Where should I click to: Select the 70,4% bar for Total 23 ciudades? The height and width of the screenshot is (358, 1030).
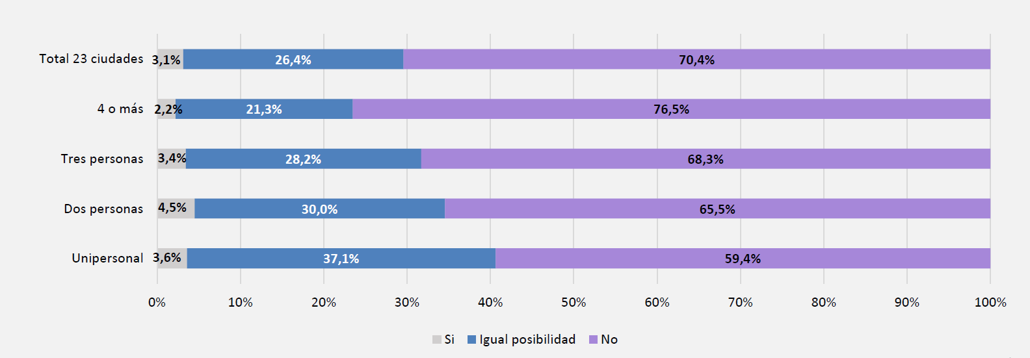pyautogui.click(x=696, y=60)
